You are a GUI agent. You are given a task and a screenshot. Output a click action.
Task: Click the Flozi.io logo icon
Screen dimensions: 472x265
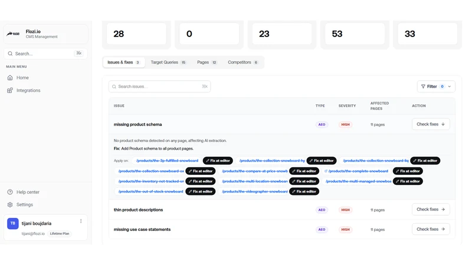click(13, 34)
